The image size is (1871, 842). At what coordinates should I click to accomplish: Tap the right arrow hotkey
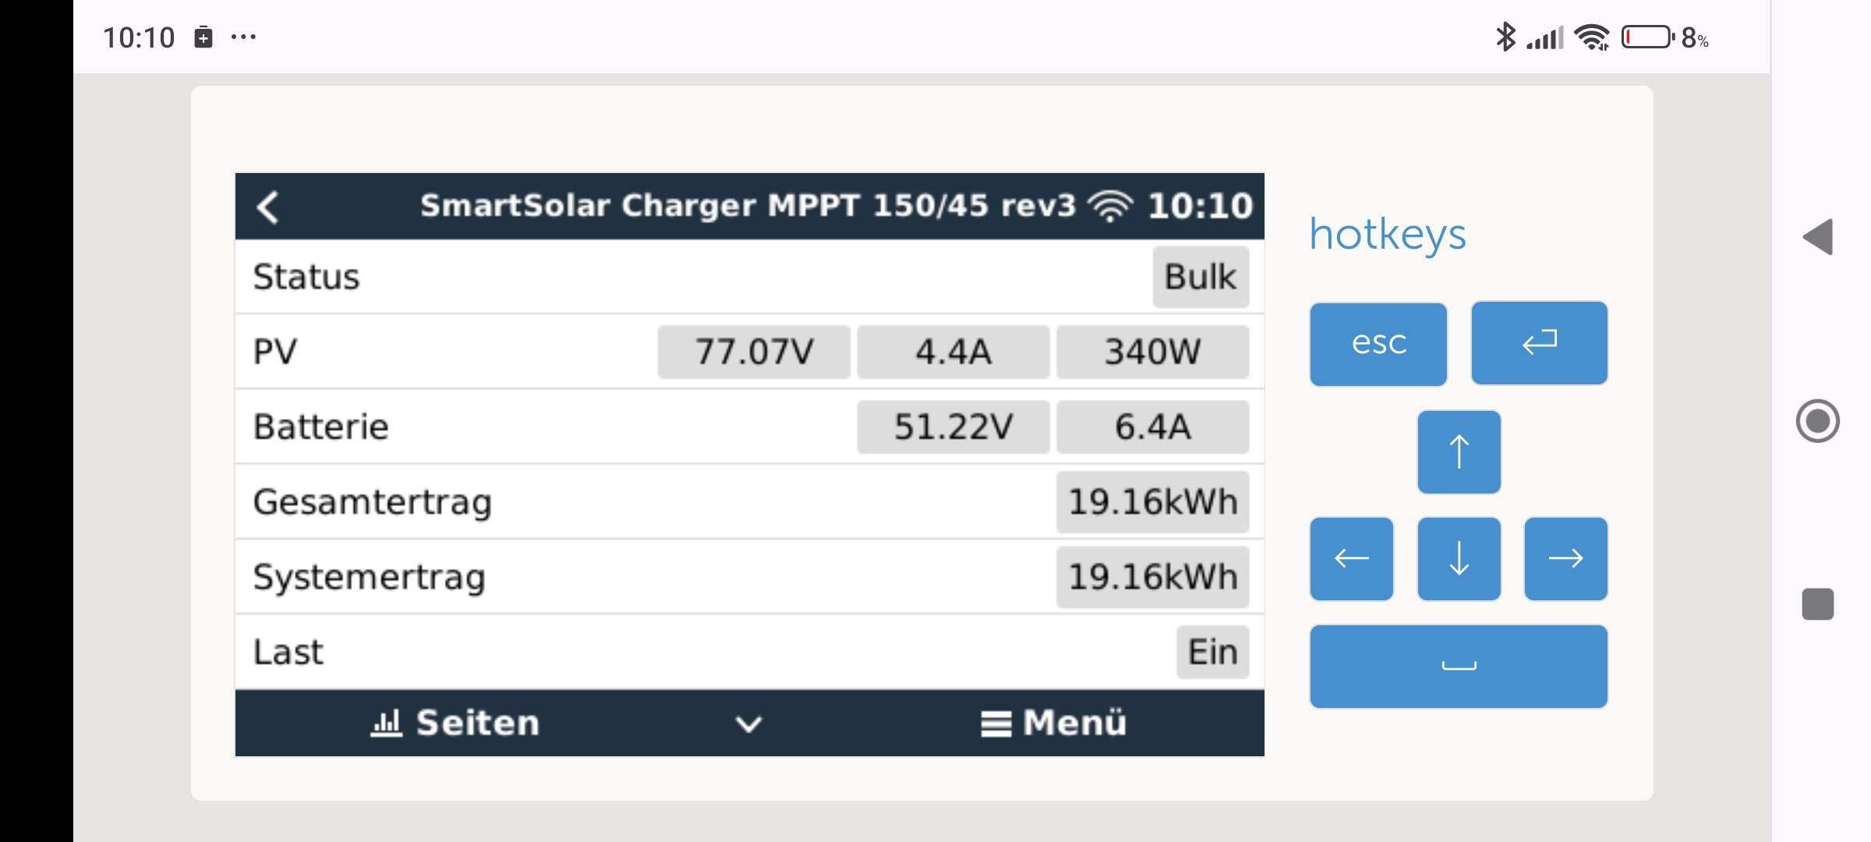[x=1565, y=559]
